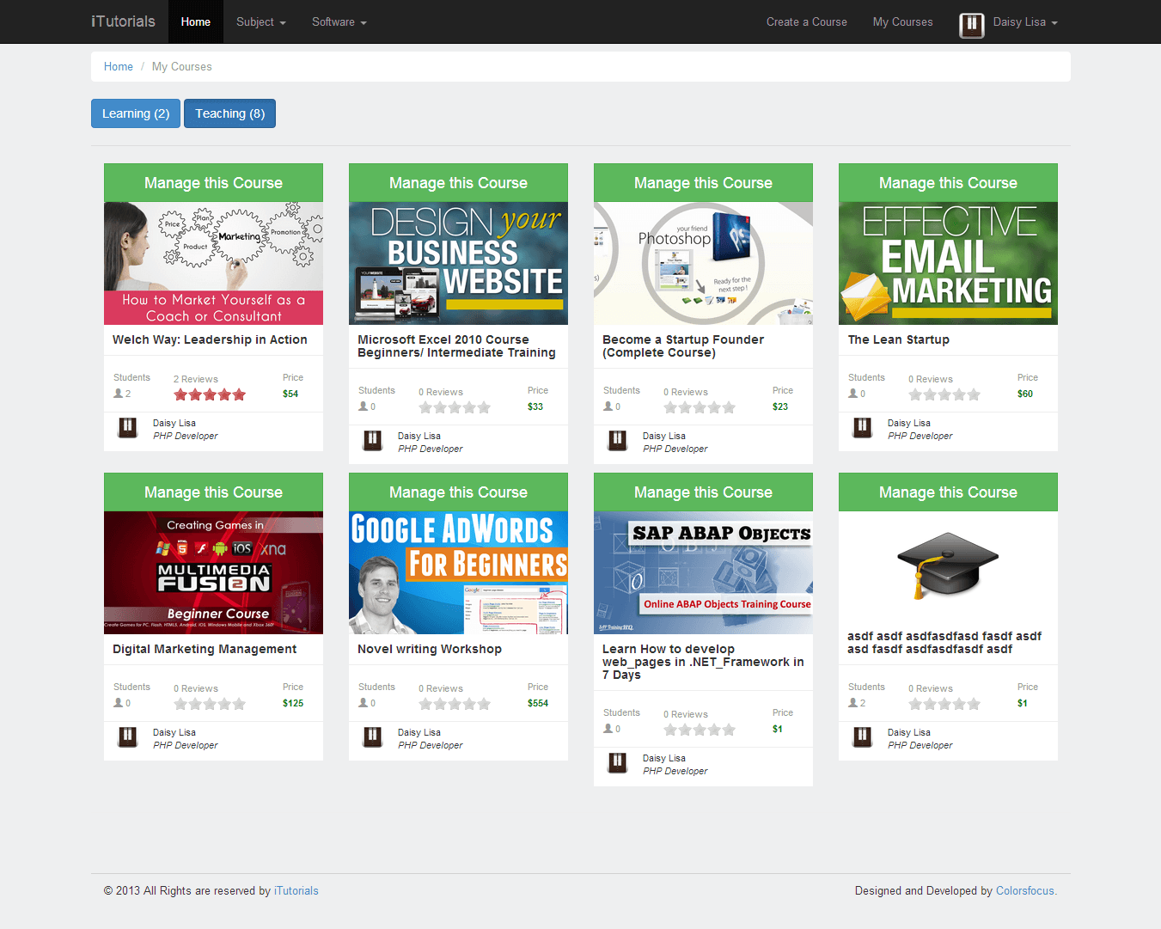Click star rating on .NET_Framework course card

click(700, 730)
